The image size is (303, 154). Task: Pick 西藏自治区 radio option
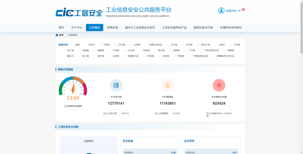(125, 56)
